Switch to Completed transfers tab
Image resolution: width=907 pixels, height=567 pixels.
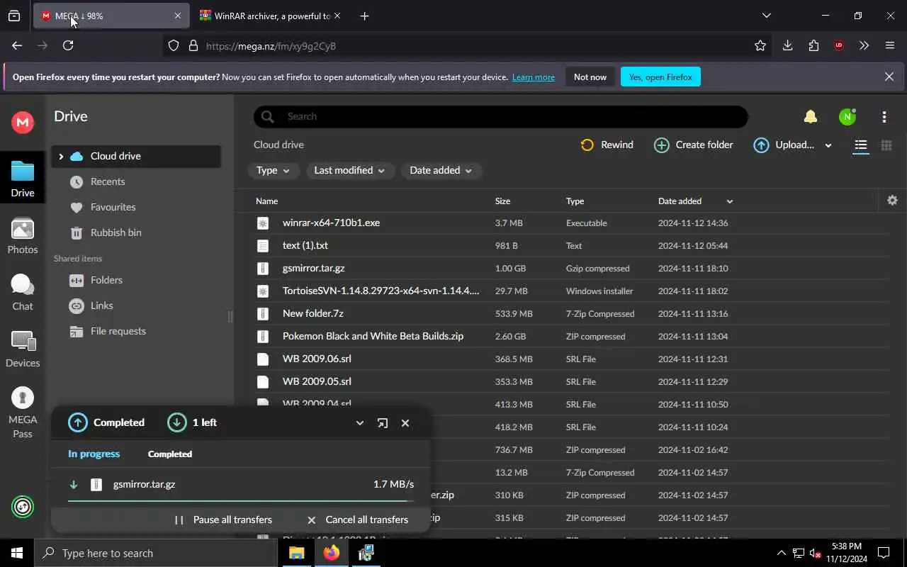pos(169,454)
